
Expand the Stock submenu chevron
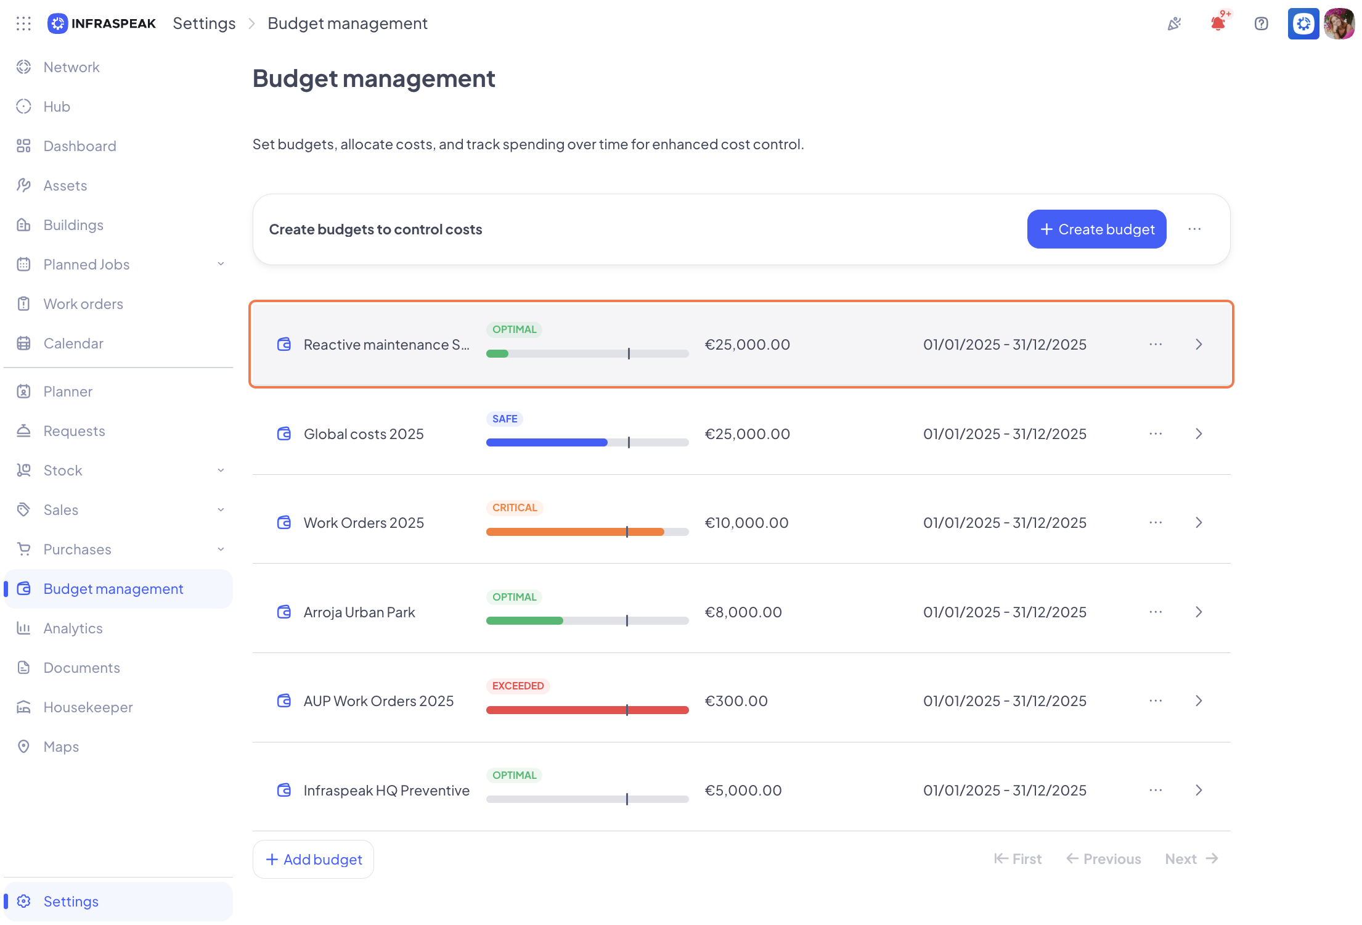(221, 470)
